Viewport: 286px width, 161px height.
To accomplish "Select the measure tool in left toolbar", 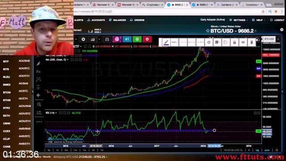I will tap(38, 88).
